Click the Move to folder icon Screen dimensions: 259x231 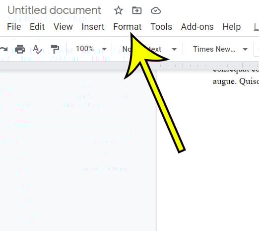[137, 10]
